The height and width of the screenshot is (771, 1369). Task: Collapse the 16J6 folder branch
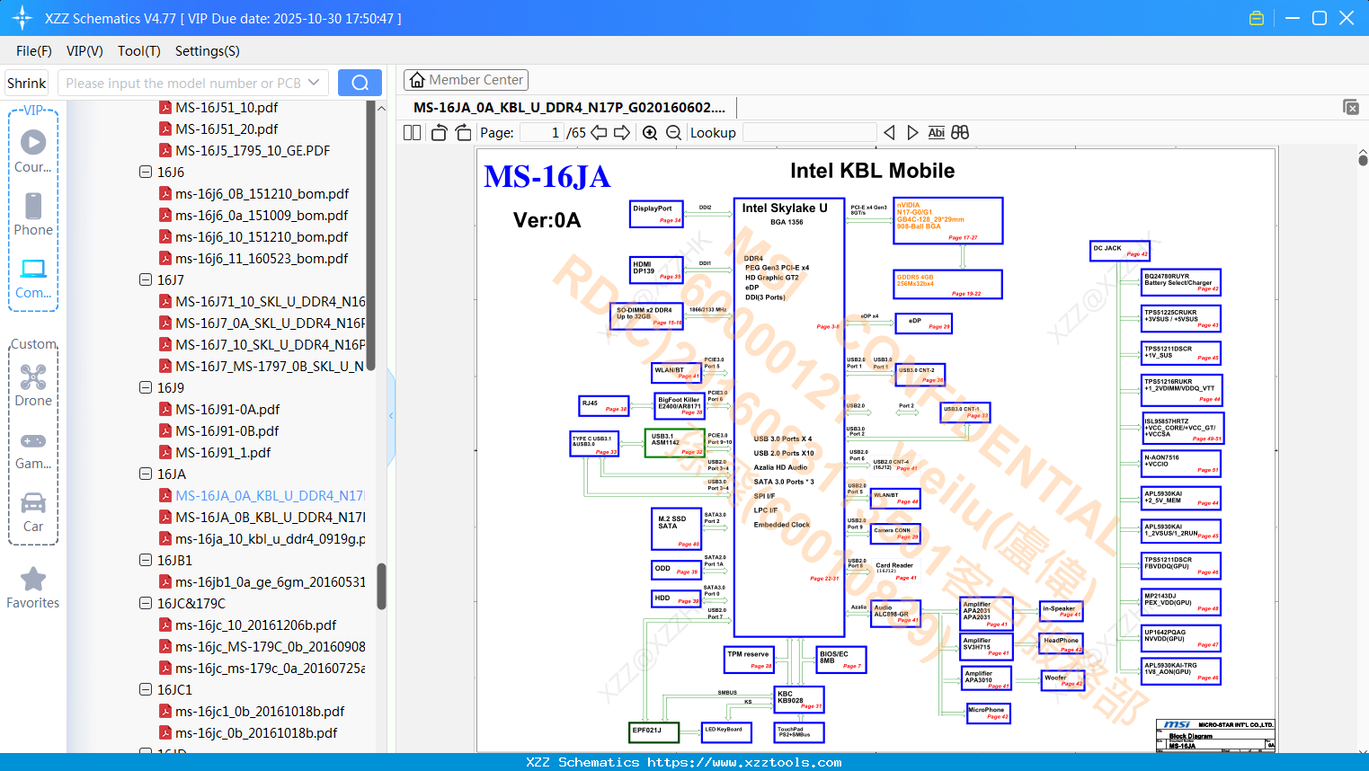click(x=145, y=172)
